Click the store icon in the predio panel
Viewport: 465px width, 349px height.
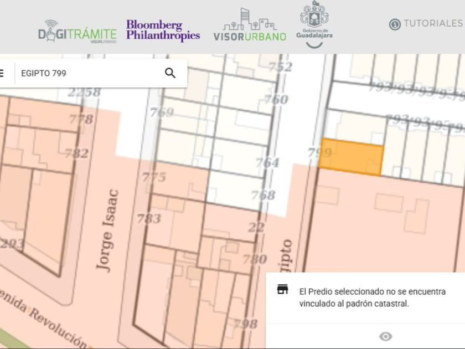click(x=282, y=289)
